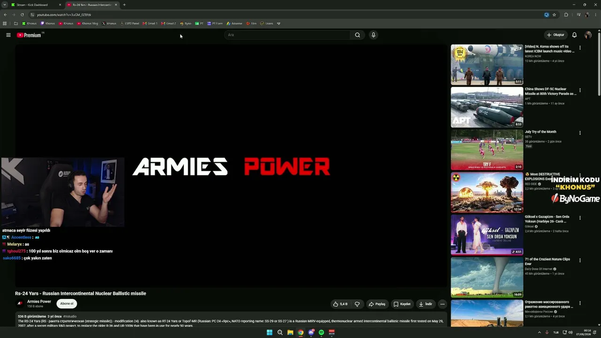Expand the Chrome tab search dropdown

click(x=5, y=5)
